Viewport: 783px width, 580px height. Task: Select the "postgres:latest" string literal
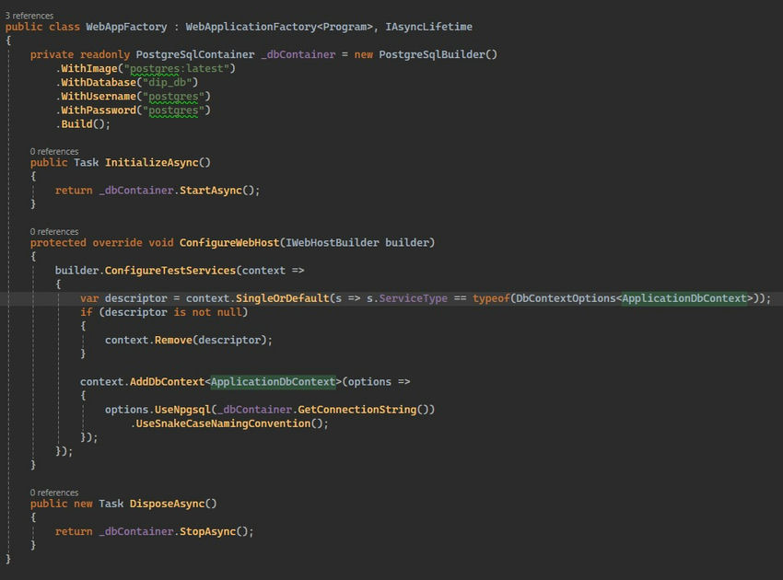[x=176, y=68]
